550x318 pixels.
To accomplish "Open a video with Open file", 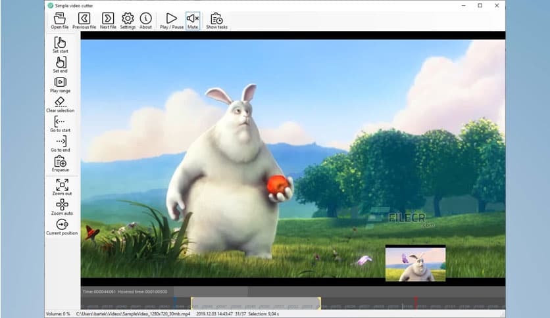I will tap(60, 20).
